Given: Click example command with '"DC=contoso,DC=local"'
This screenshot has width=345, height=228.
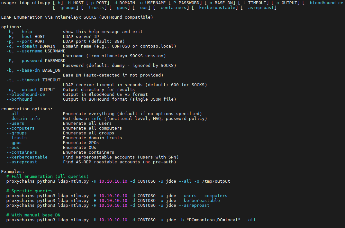Looking at the screenshot, I should coord(131,220).
